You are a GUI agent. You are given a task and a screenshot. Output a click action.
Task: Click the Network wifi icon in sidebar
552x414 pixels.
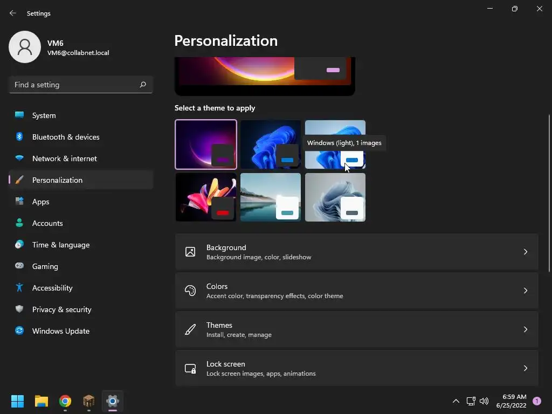point(19,158)
